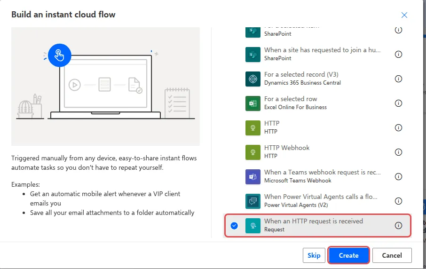Show info for Teams webhook request trigger
This screenshot has width=426, height=269.
pos(398,177)
